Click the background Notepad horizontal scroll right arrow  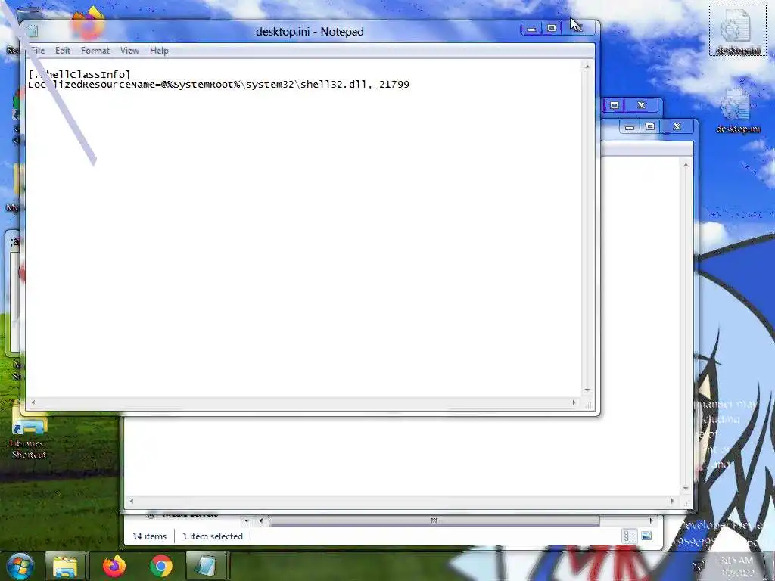tap(672, 501)
